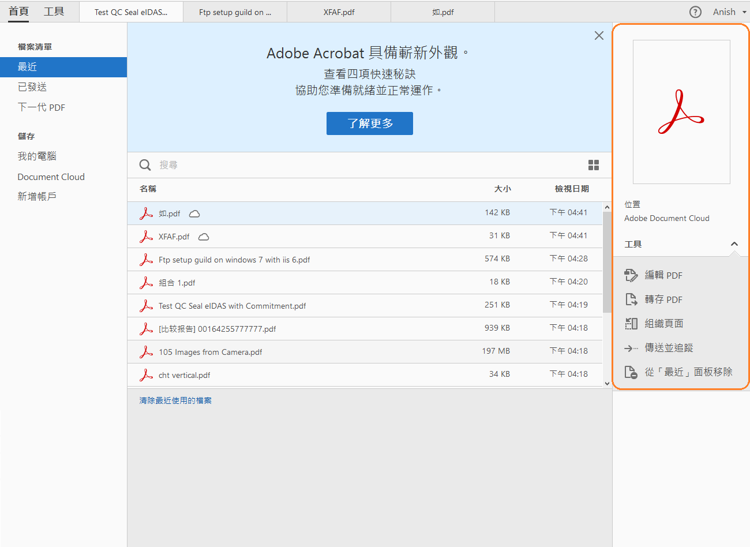
Task: Click the cloud icon beside XFAF.pdf
Action: pyautogui.click(x=204, y=237)
